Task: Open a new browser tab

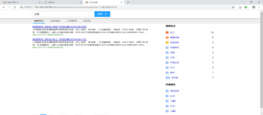Action: click(x=128, y=2)
